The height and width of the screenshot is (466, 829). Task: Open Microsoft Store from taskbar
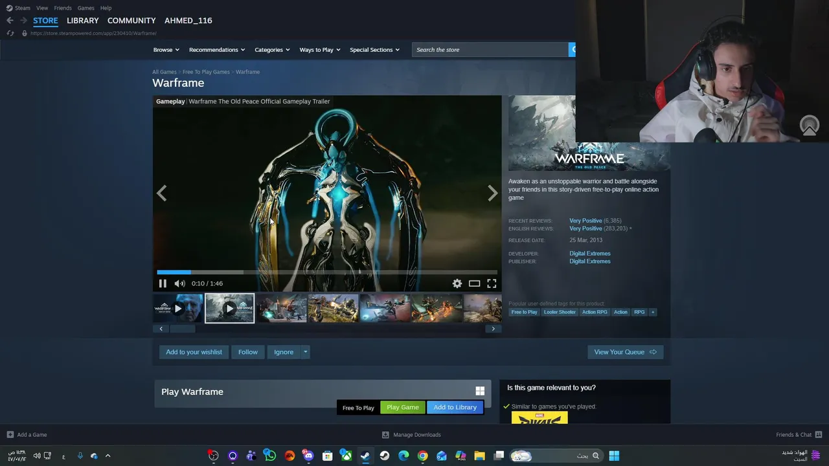[327, 456]
